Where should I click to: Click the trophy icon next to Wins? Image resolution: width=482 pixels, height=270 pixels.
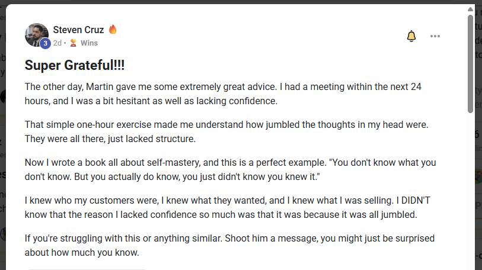click(74, 43)
